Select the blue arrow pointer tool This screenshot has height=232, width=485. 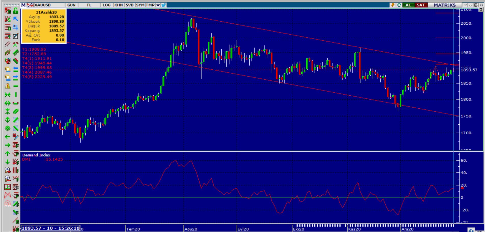[x=16, y=19]
